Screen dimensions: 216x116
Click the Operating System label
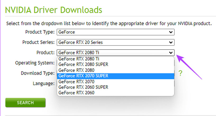click(x=35, y=63)
